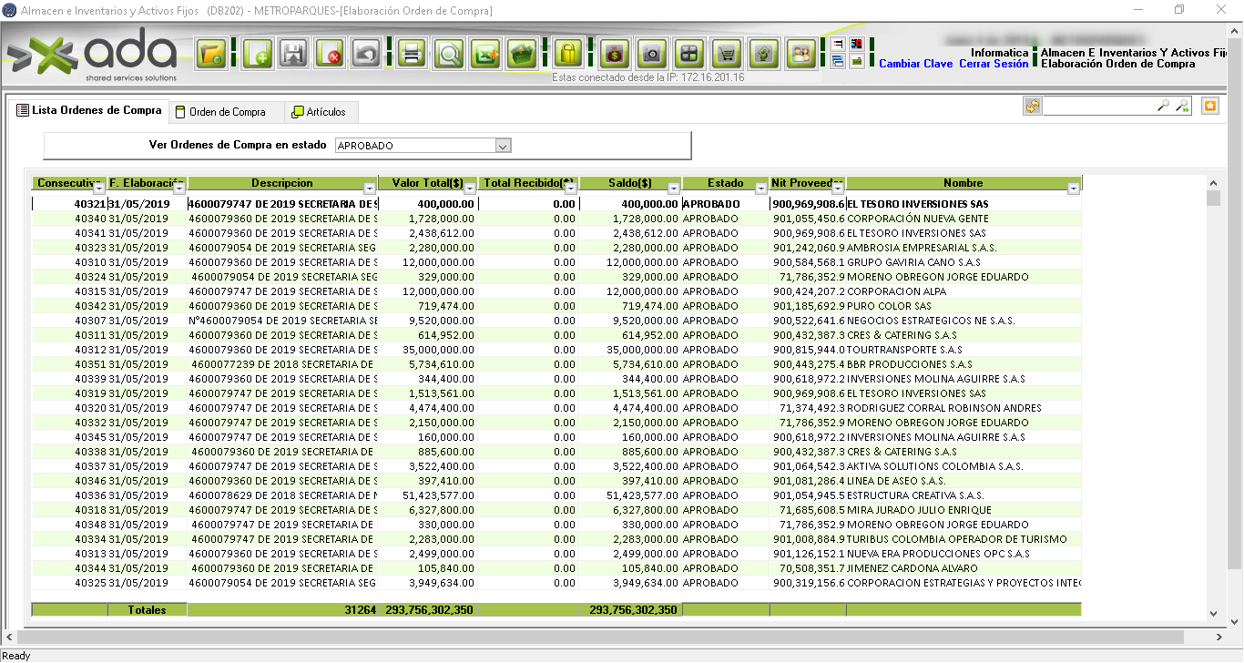Click the camera icon in toolbar
1244x663 pixels.
tap(651, 55)
